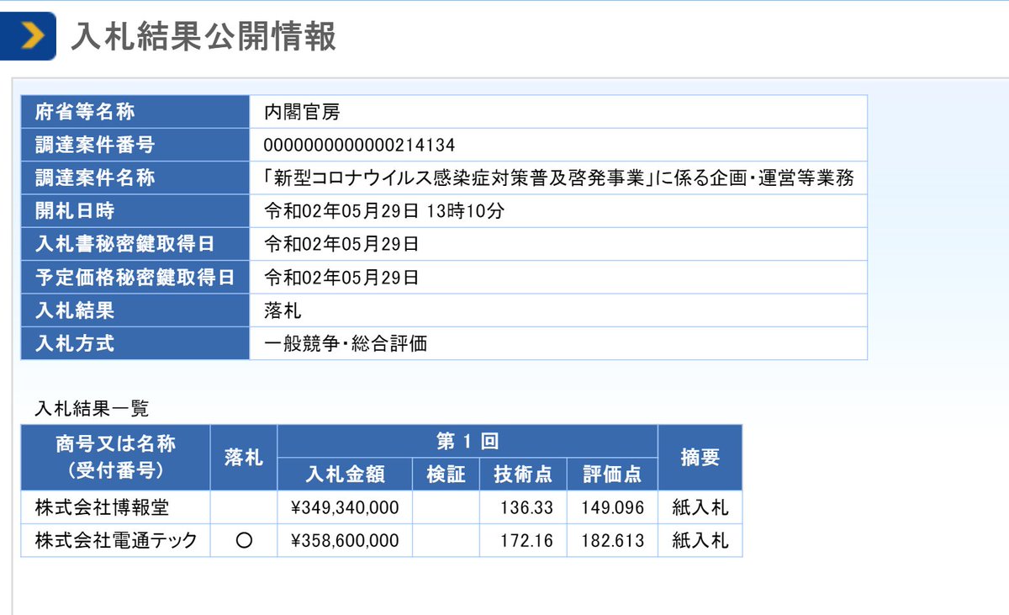Click technical score 136.33
The height and width of the screenshot is (615, 1009).
(528, 507)
